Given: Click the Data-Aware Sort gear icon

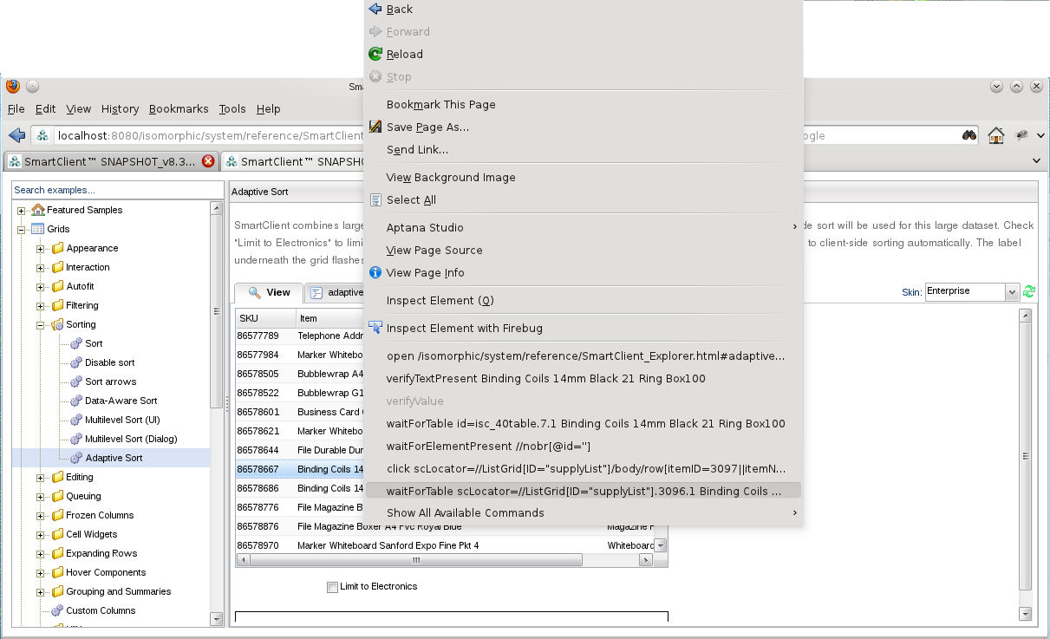Looking at the screenshot, I should tap(75, 401).
